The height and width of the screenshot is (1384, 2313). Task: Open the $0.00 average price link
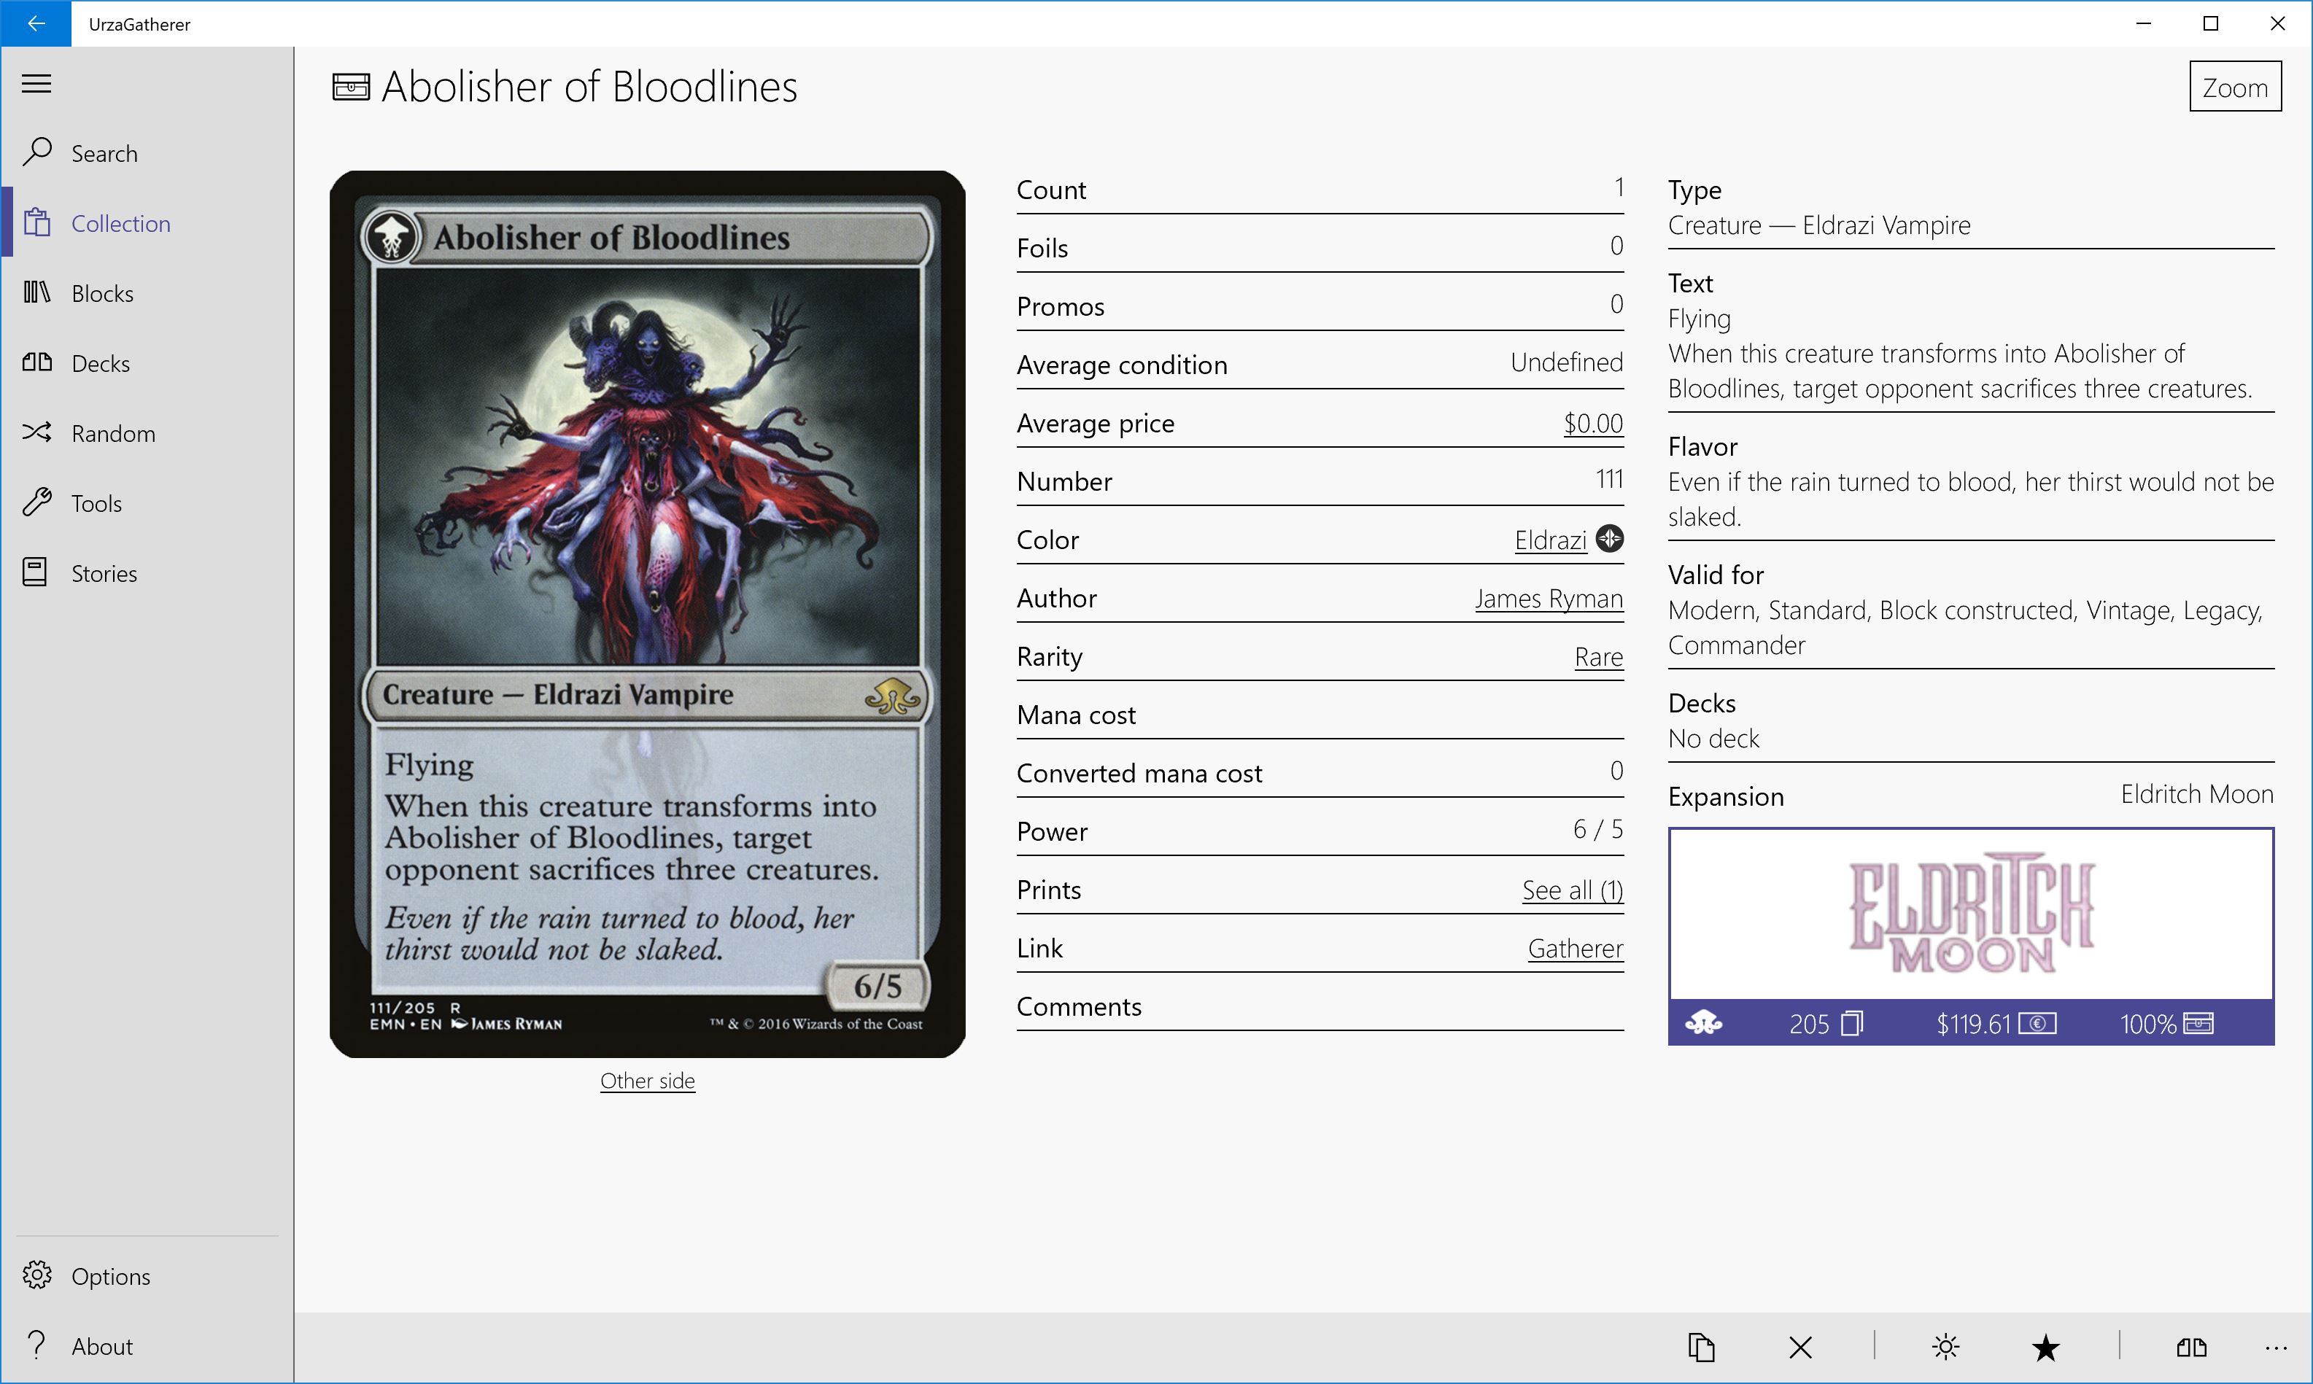(x=1593, y=424)
